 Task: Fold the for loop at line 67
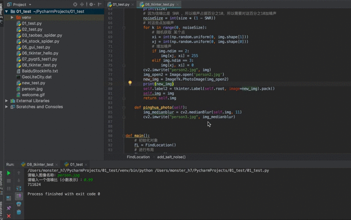click(x=123, y=28)
